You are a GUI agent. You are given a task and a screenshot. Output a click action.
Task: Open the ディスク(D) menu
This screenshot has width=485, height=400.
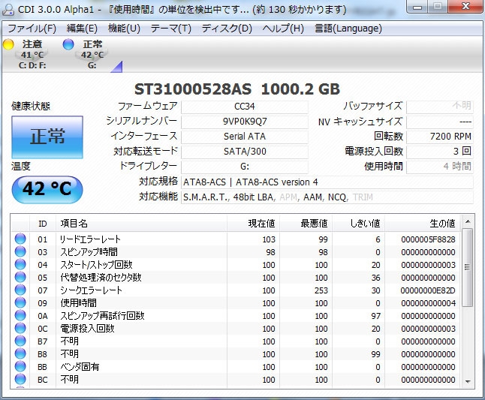[x=227, y=29]
